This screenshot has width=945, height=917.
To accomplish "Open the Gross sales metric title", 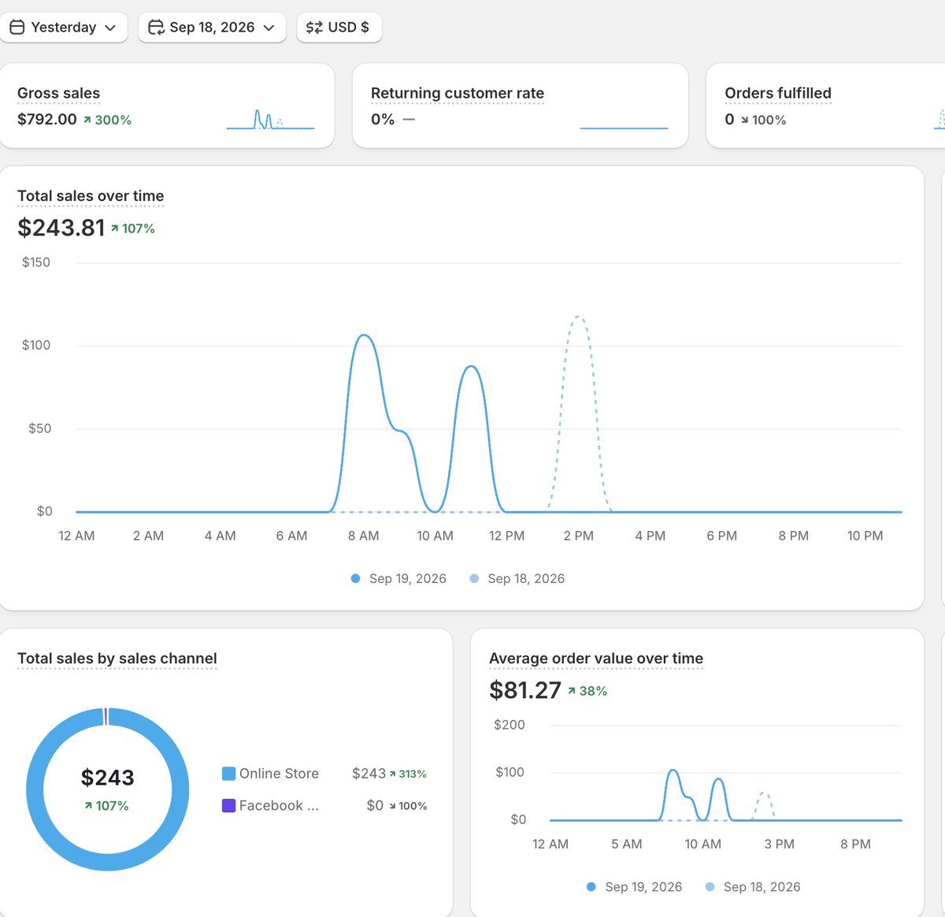I will (x=58, y=93).
